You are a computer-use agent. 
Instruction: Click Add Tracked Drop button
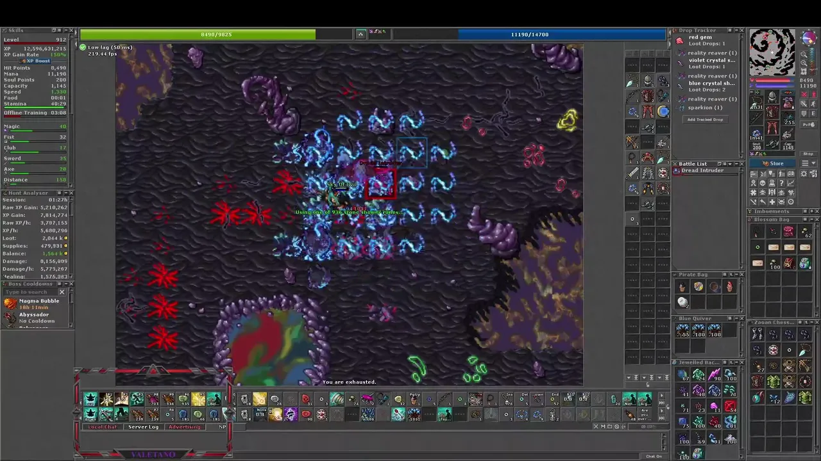(x=704, y=120)
